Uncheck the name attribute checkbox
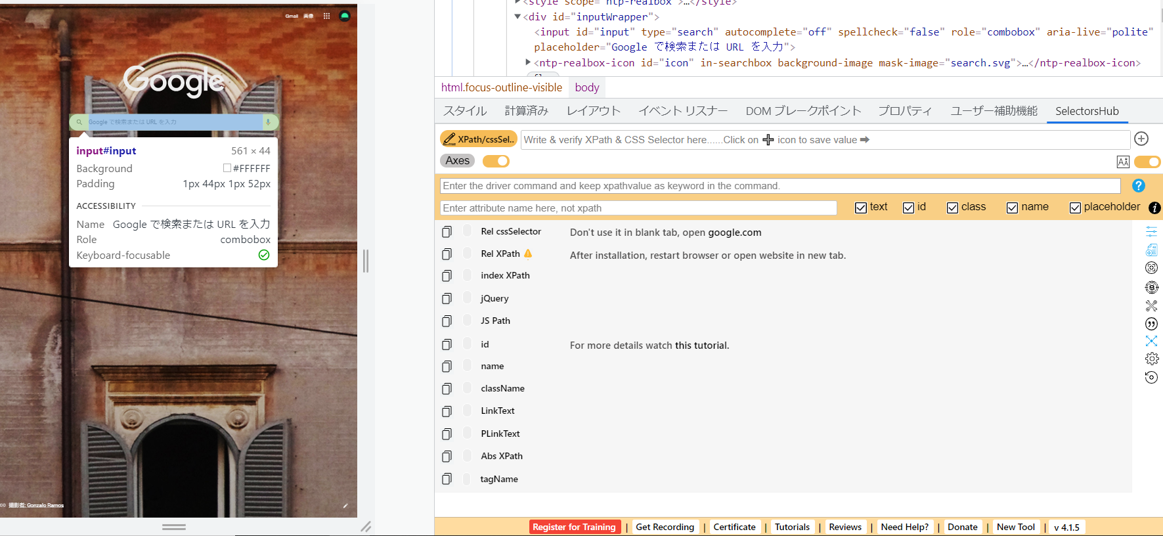The image size is (1163, 536). coord(1013,208)
